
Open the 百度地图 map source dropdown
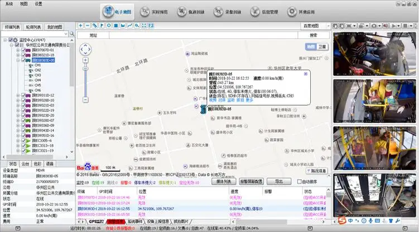[x=315, y=26]
